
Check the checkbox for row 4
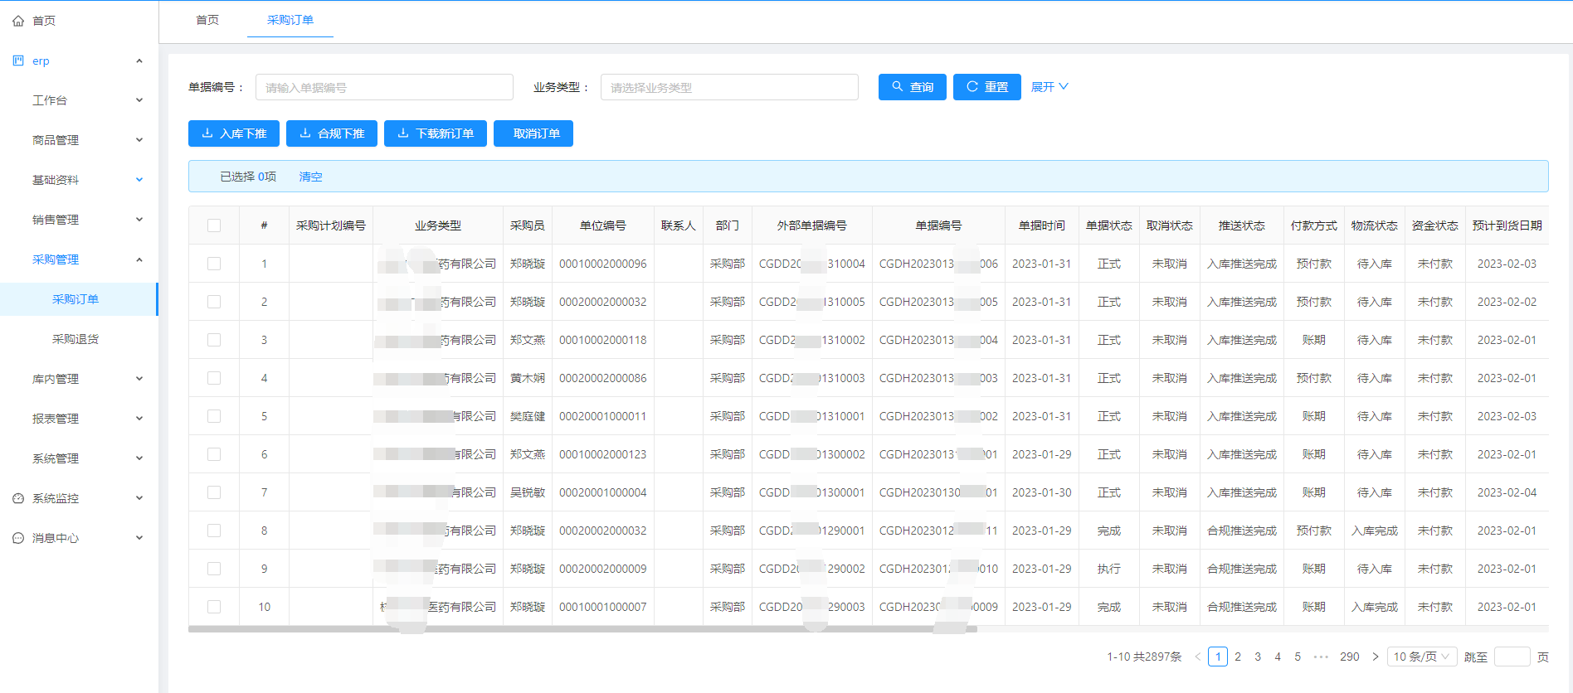(214, 378)
